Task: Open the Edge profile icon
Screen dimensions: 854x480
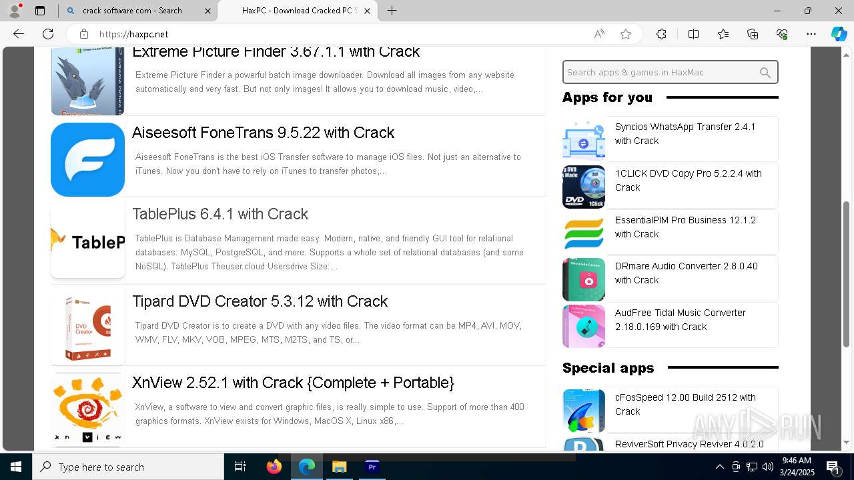Action: point(15,11)
